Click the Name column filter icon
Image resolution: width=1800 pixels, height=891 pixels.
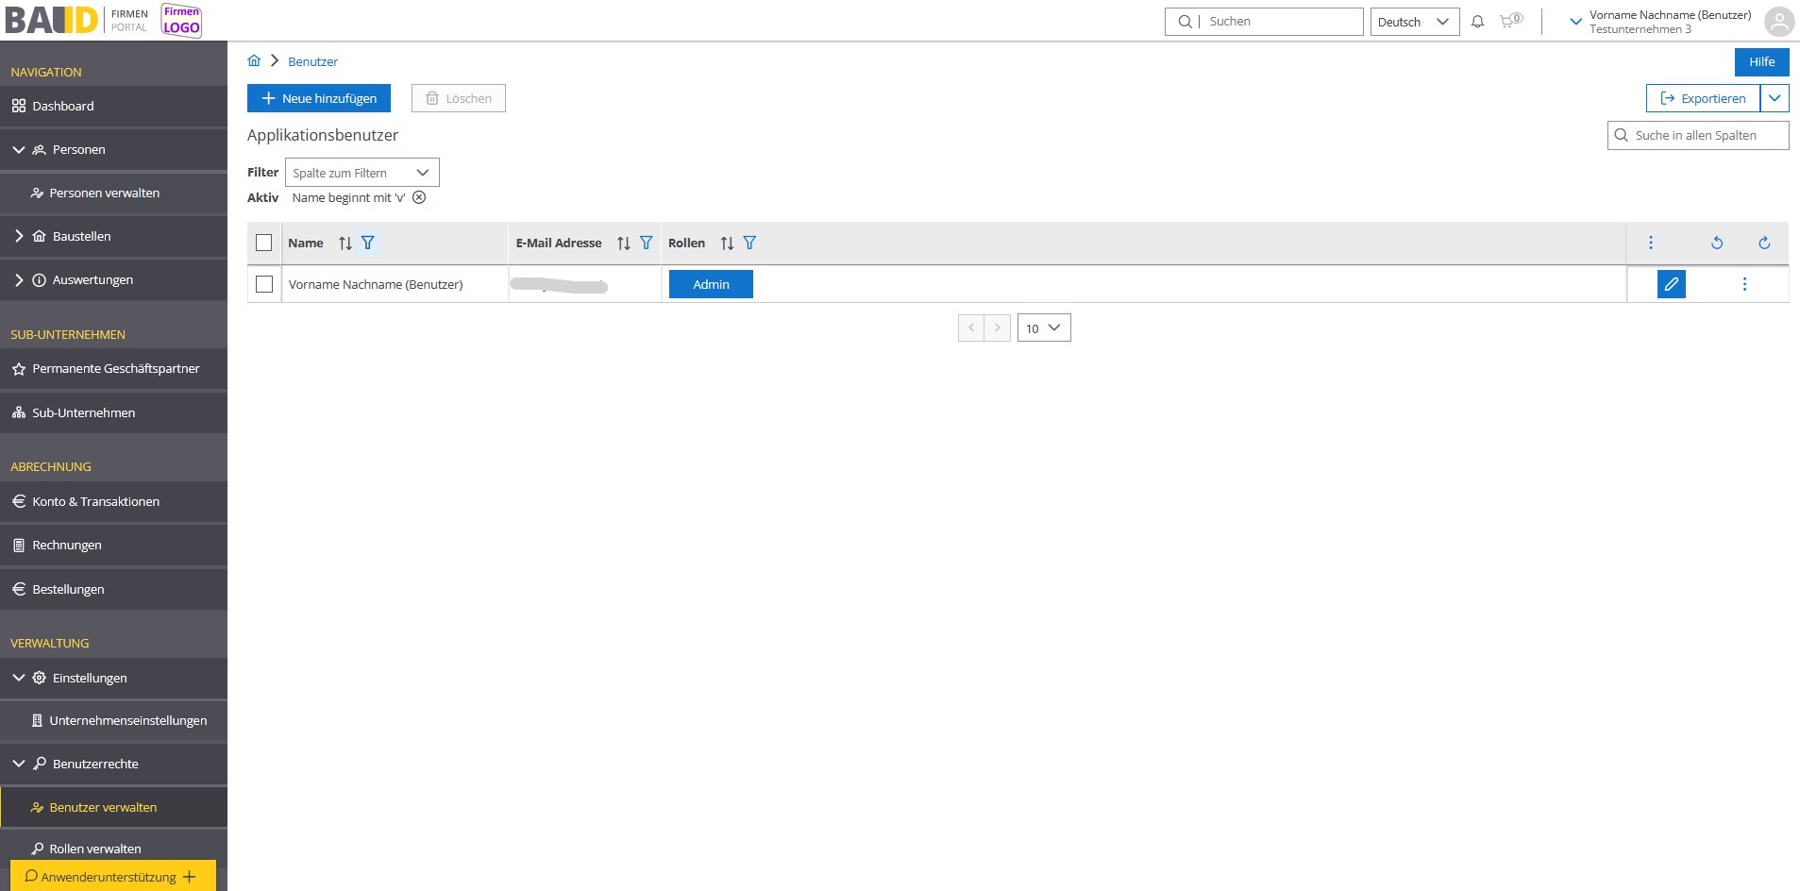coord(368,243)
